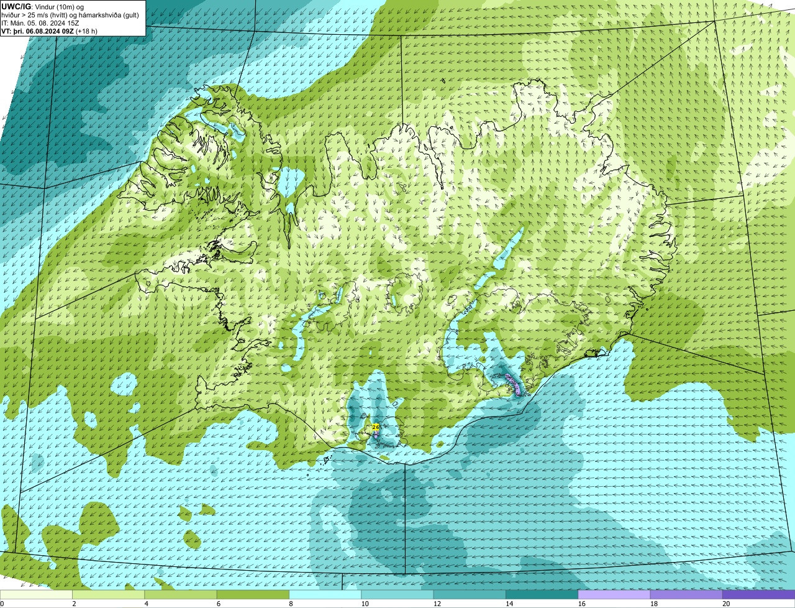This screenshot has width=795, height=608.
Task: Pick the 14–16 m/s dark teal swatch
Action: [x=542, y=595]
